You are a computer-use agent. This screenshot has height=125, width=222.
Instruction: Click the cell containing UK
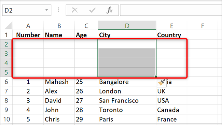click(171, 91)
